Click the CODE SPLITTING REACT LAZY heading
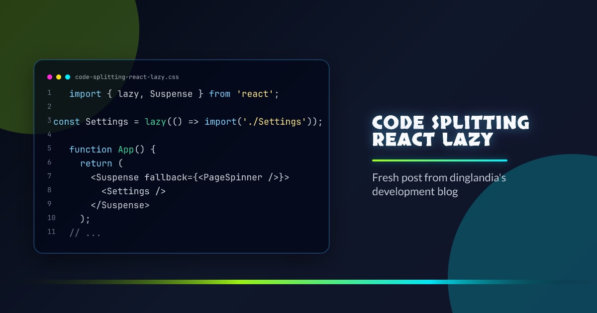 pos(450,131)
